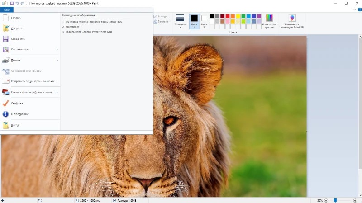Click the Выход exit icon

click(x=5, y=125)
